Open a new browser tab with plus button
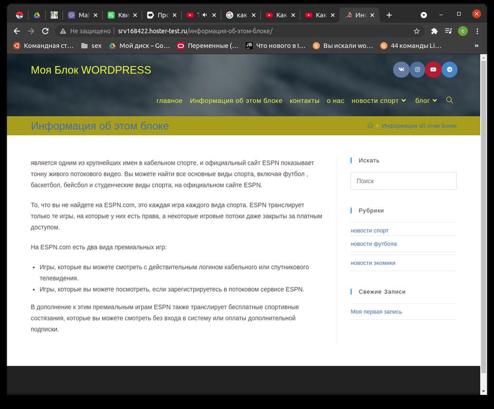Viewport: 494px width, 409px height. 389,15
